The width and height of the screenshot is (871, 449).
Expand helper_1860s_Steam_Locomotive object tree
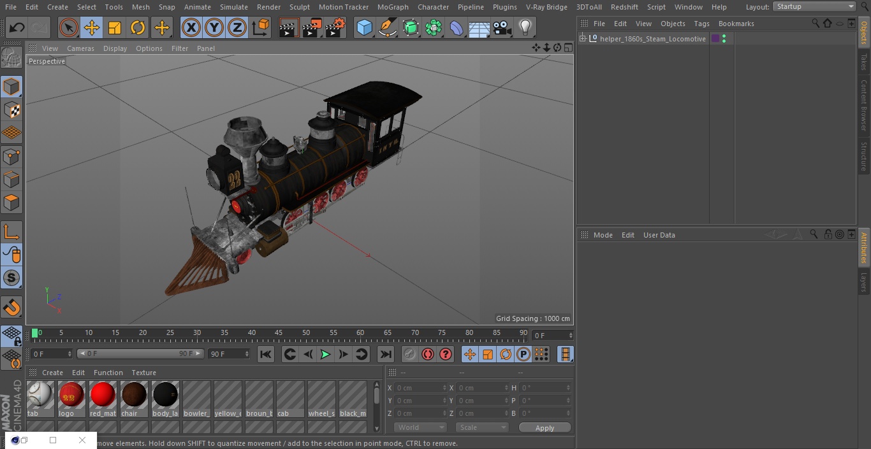(582, 39)
